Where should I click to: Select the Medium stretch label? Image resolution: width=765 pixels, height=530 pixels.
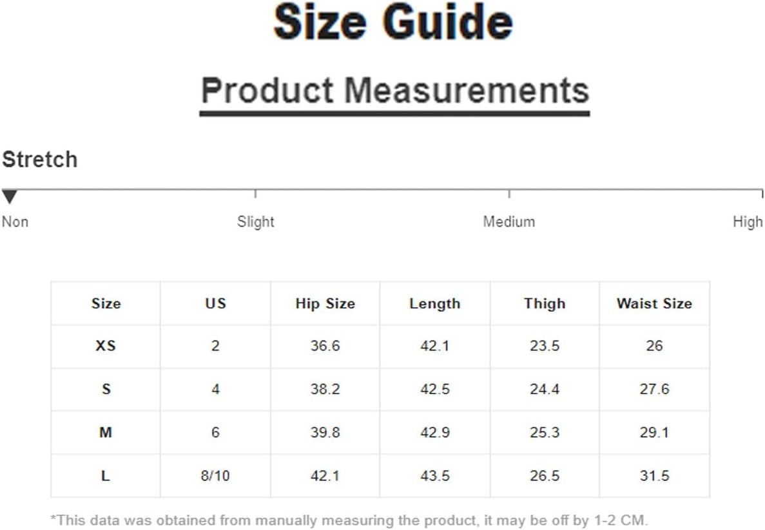pyautogui.click(x=509, y=222)
